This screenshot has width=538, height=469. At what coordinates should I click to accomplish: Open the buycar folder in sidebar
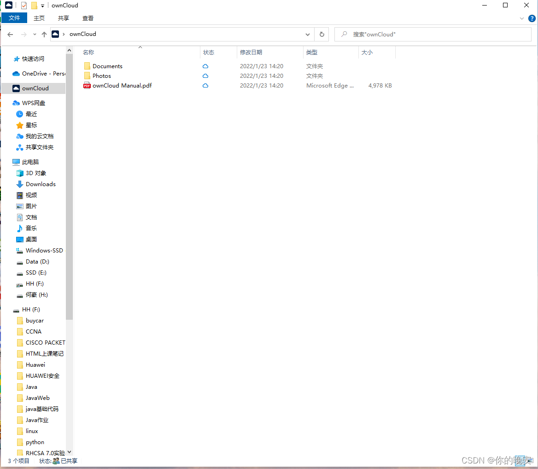(35, 321)
